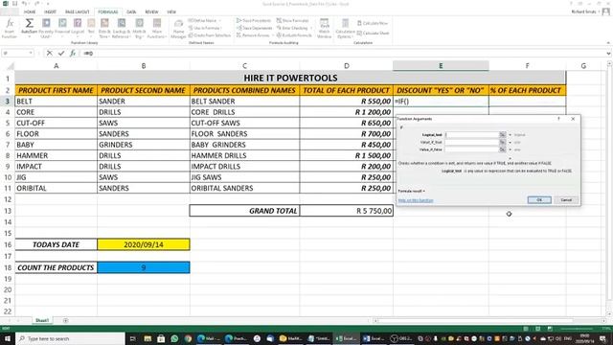Click the Logical_test input field

(x=472, y=134)
